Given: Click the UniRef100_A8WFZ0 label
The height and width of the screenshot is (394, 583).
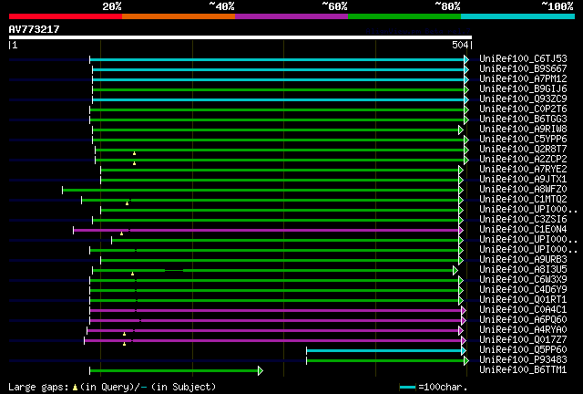Looking at the screenshot, I should tap(523, 190).
